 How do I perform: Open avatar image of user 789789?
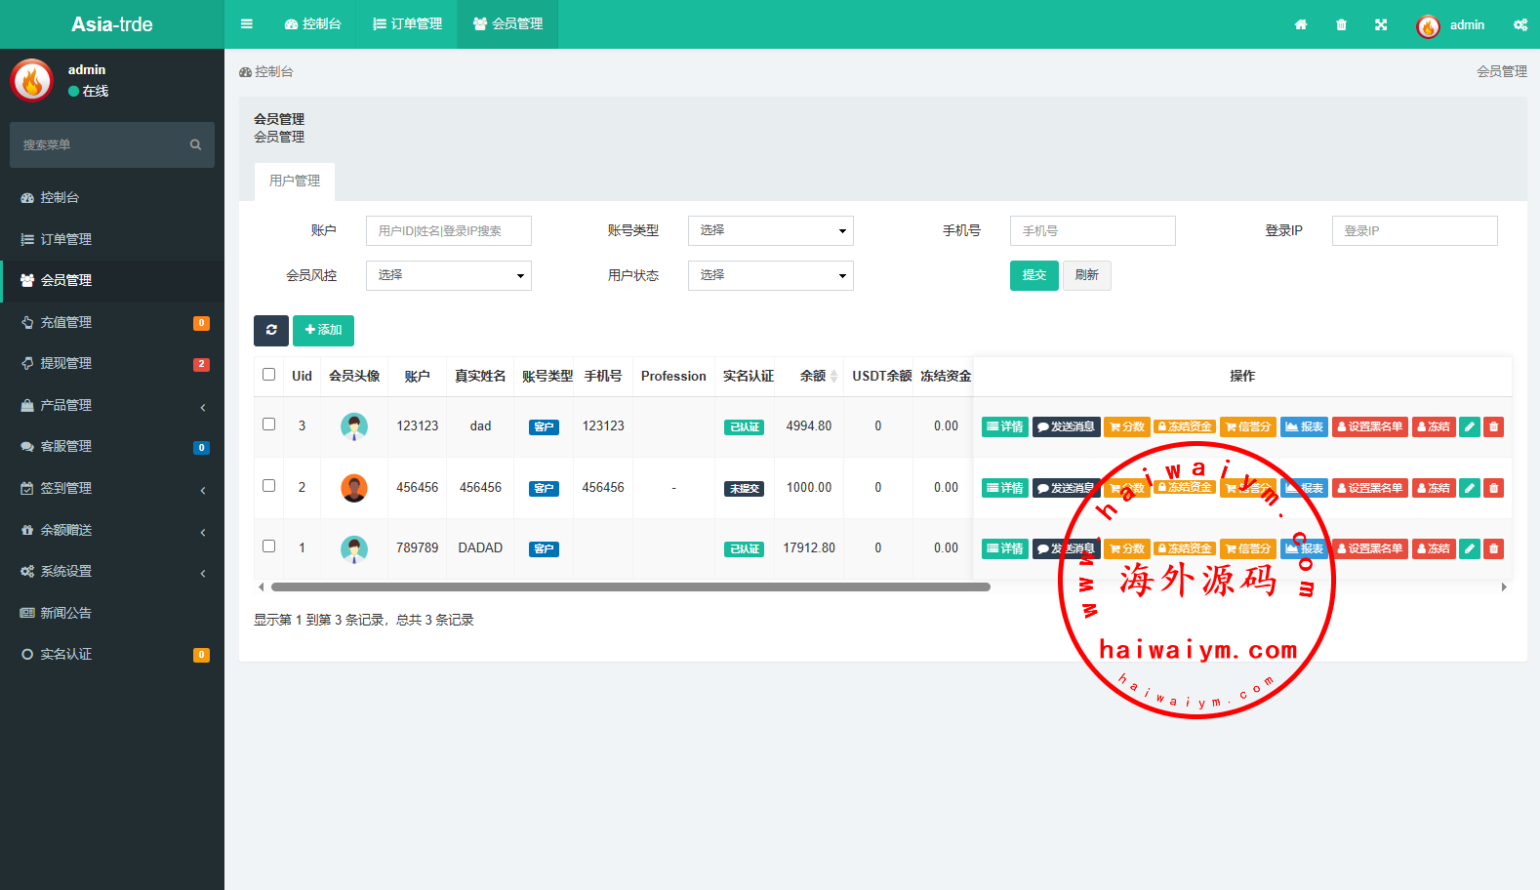click(354, 548)
